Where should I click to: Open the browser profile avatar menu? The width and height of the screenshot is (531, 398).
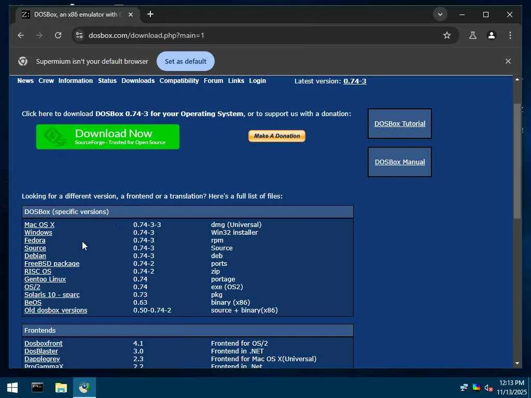coord(492,35)
